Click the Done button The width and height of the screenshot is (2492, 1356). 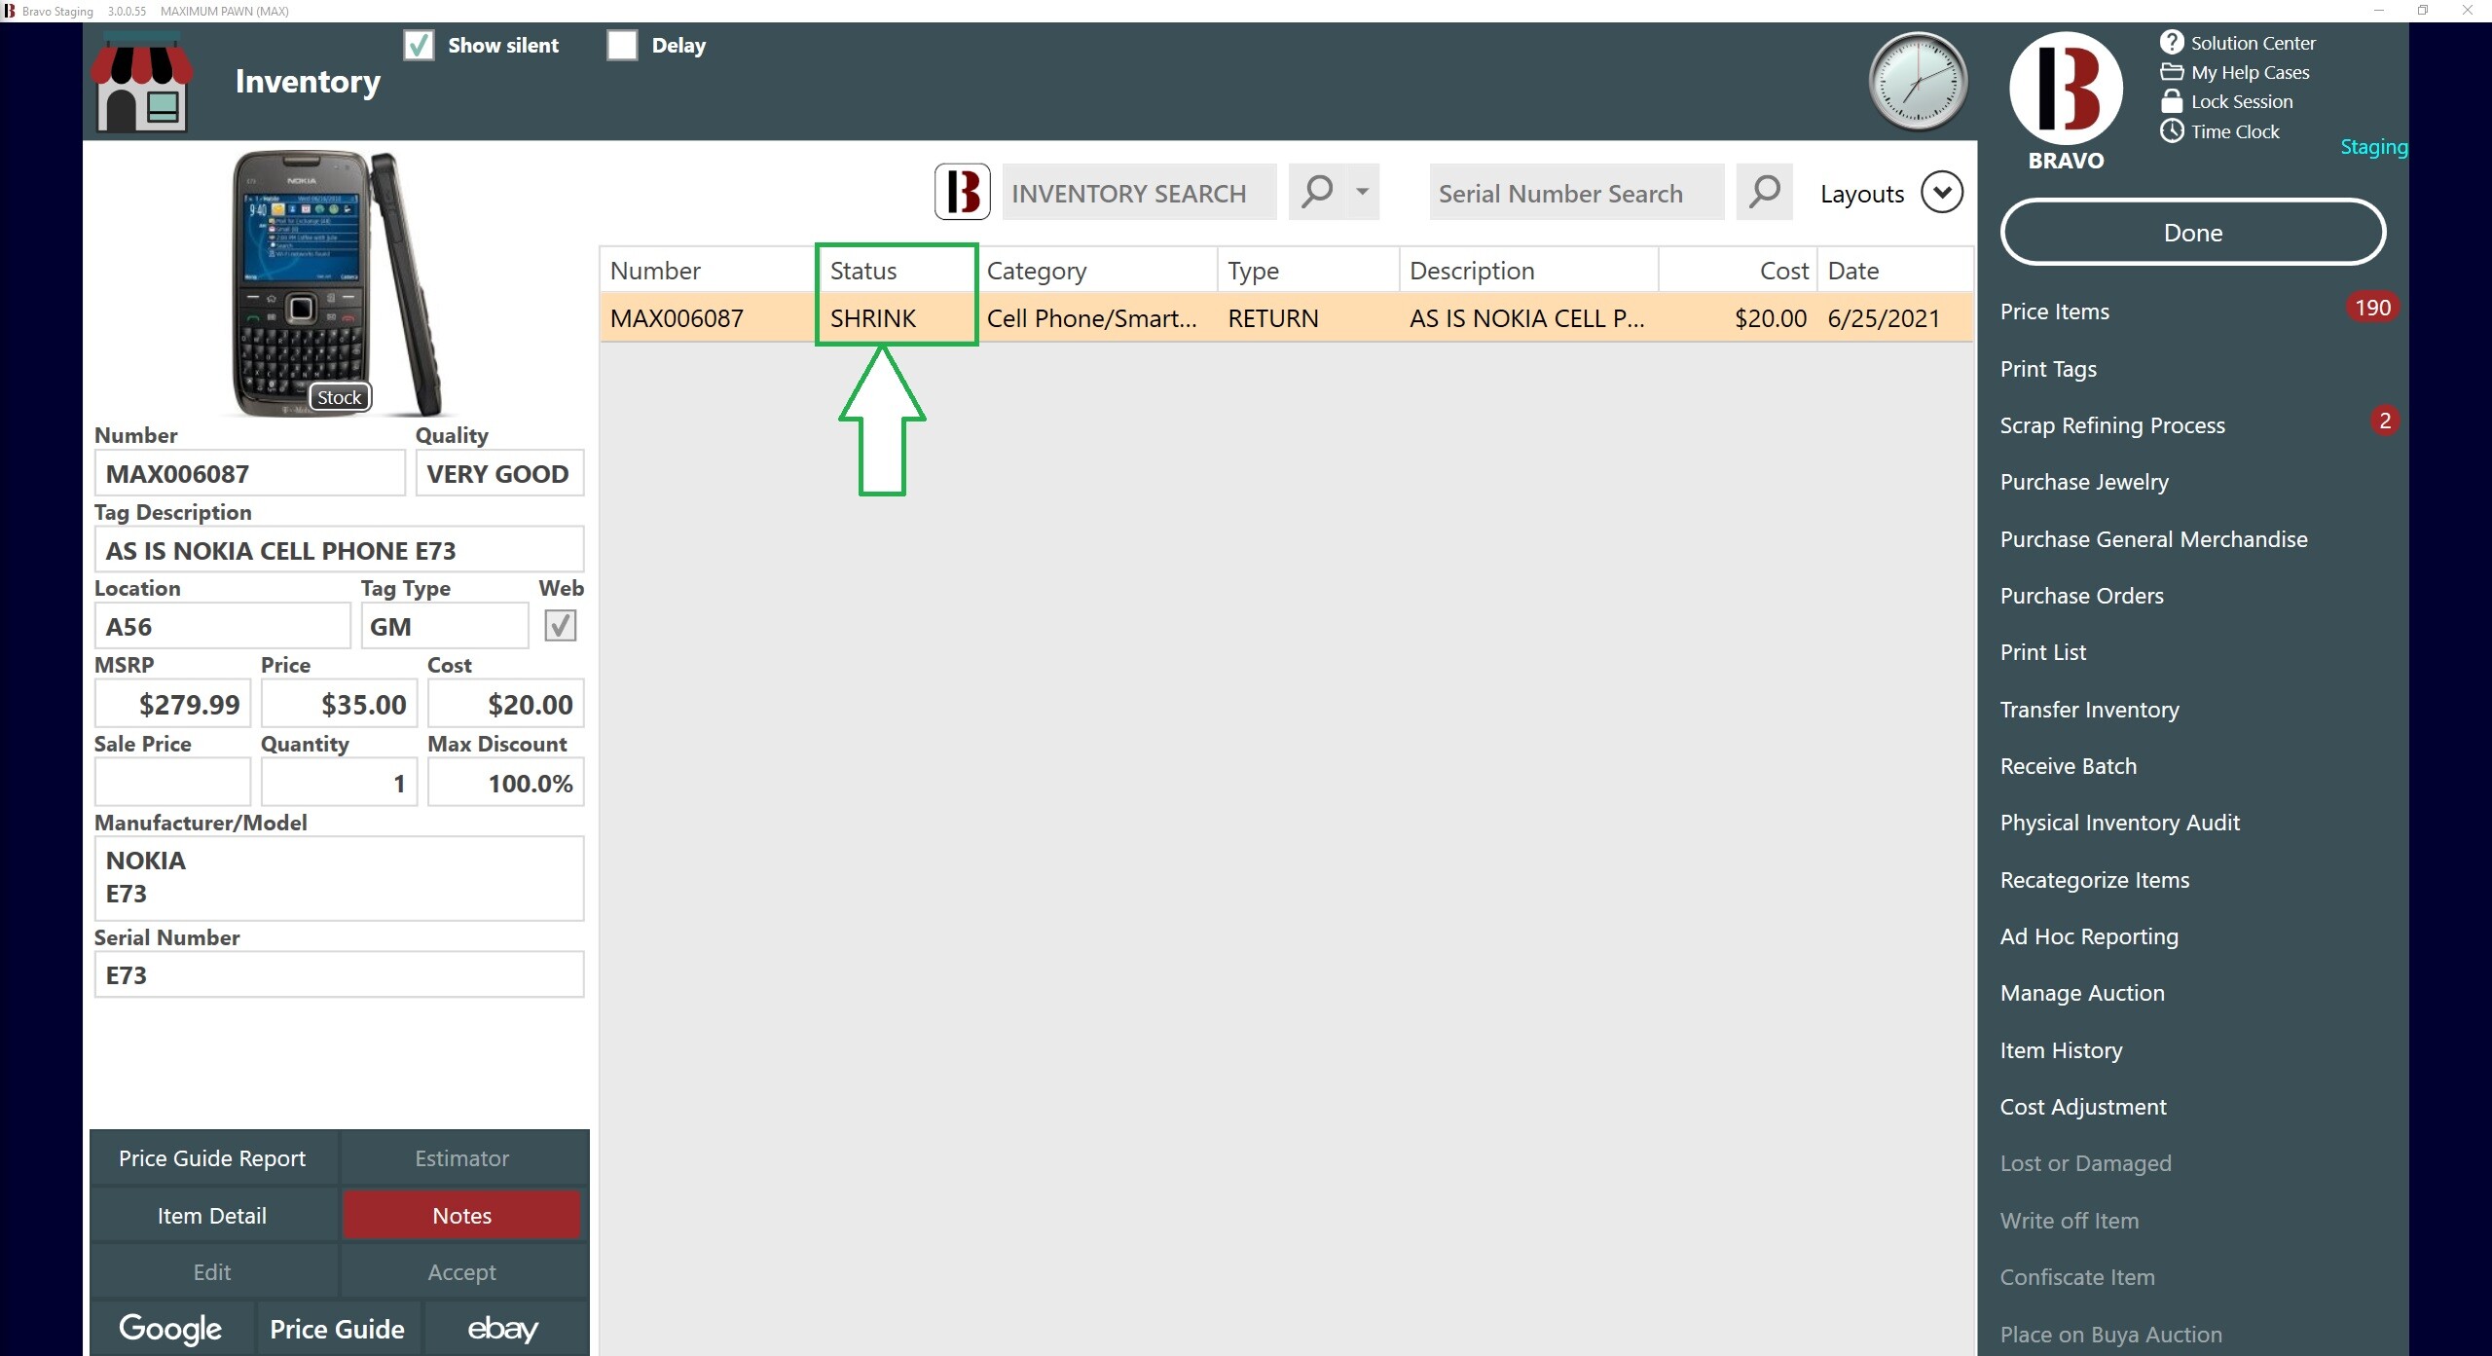2192,232
